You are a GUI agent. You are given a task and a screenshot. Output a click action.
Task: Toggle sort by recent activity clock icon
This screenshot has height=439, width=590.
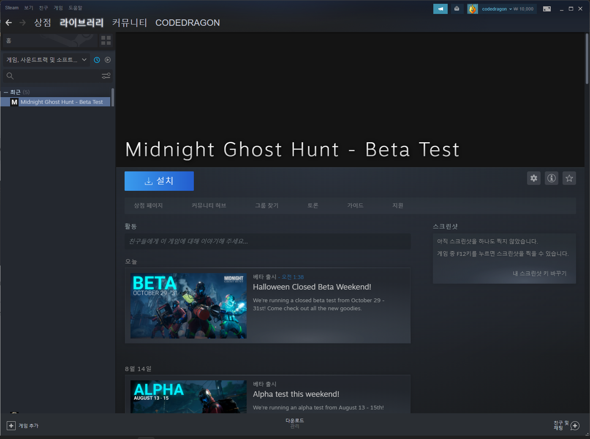tap(97, 60)
